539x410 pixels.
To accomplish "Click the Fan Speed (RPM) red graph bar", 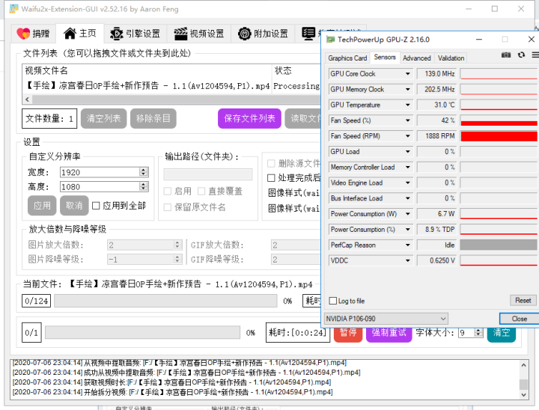I will [499, 136].
